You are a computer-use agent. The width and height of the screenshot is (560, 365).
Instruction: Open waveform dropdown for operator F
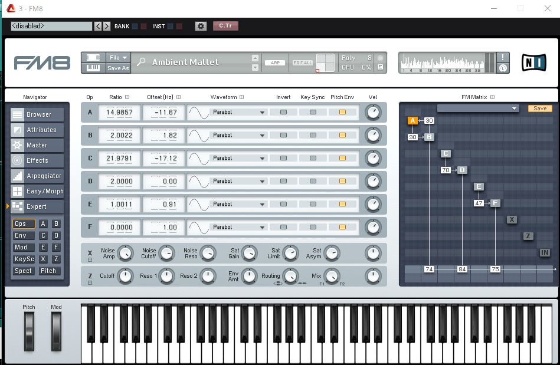tap(238, 227)
